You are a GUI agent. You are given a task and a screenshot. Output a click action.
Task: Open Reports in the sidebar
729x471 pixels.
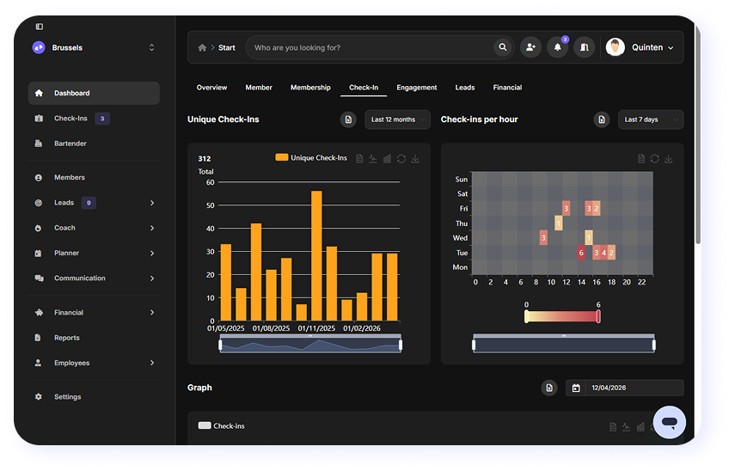(x=66, y=338)
